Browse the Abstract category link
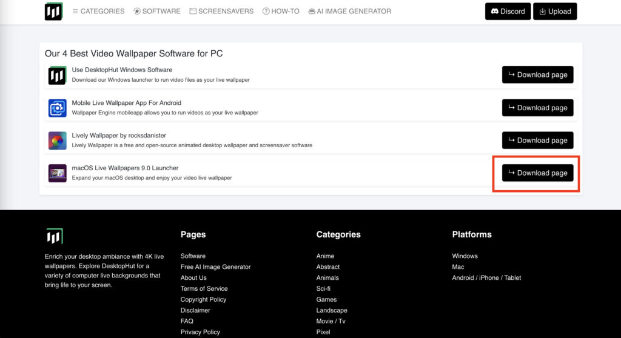This screenshot has width=621, height=338. [x=328, y=267]
